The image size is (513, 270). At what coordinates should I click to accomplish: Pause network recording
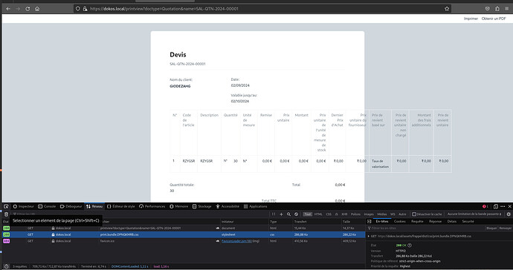coord(274,214)
